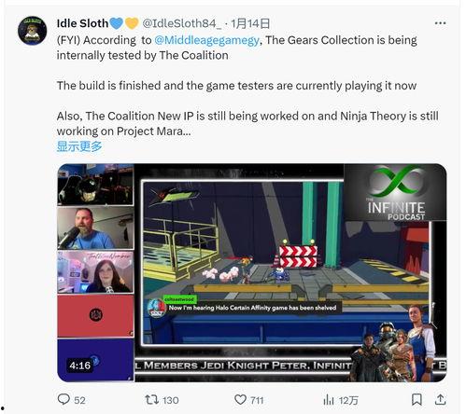Screen dimensions: 466x414
Task: Open the Idle Sloth profile avatar
Action: click(33, 31)
